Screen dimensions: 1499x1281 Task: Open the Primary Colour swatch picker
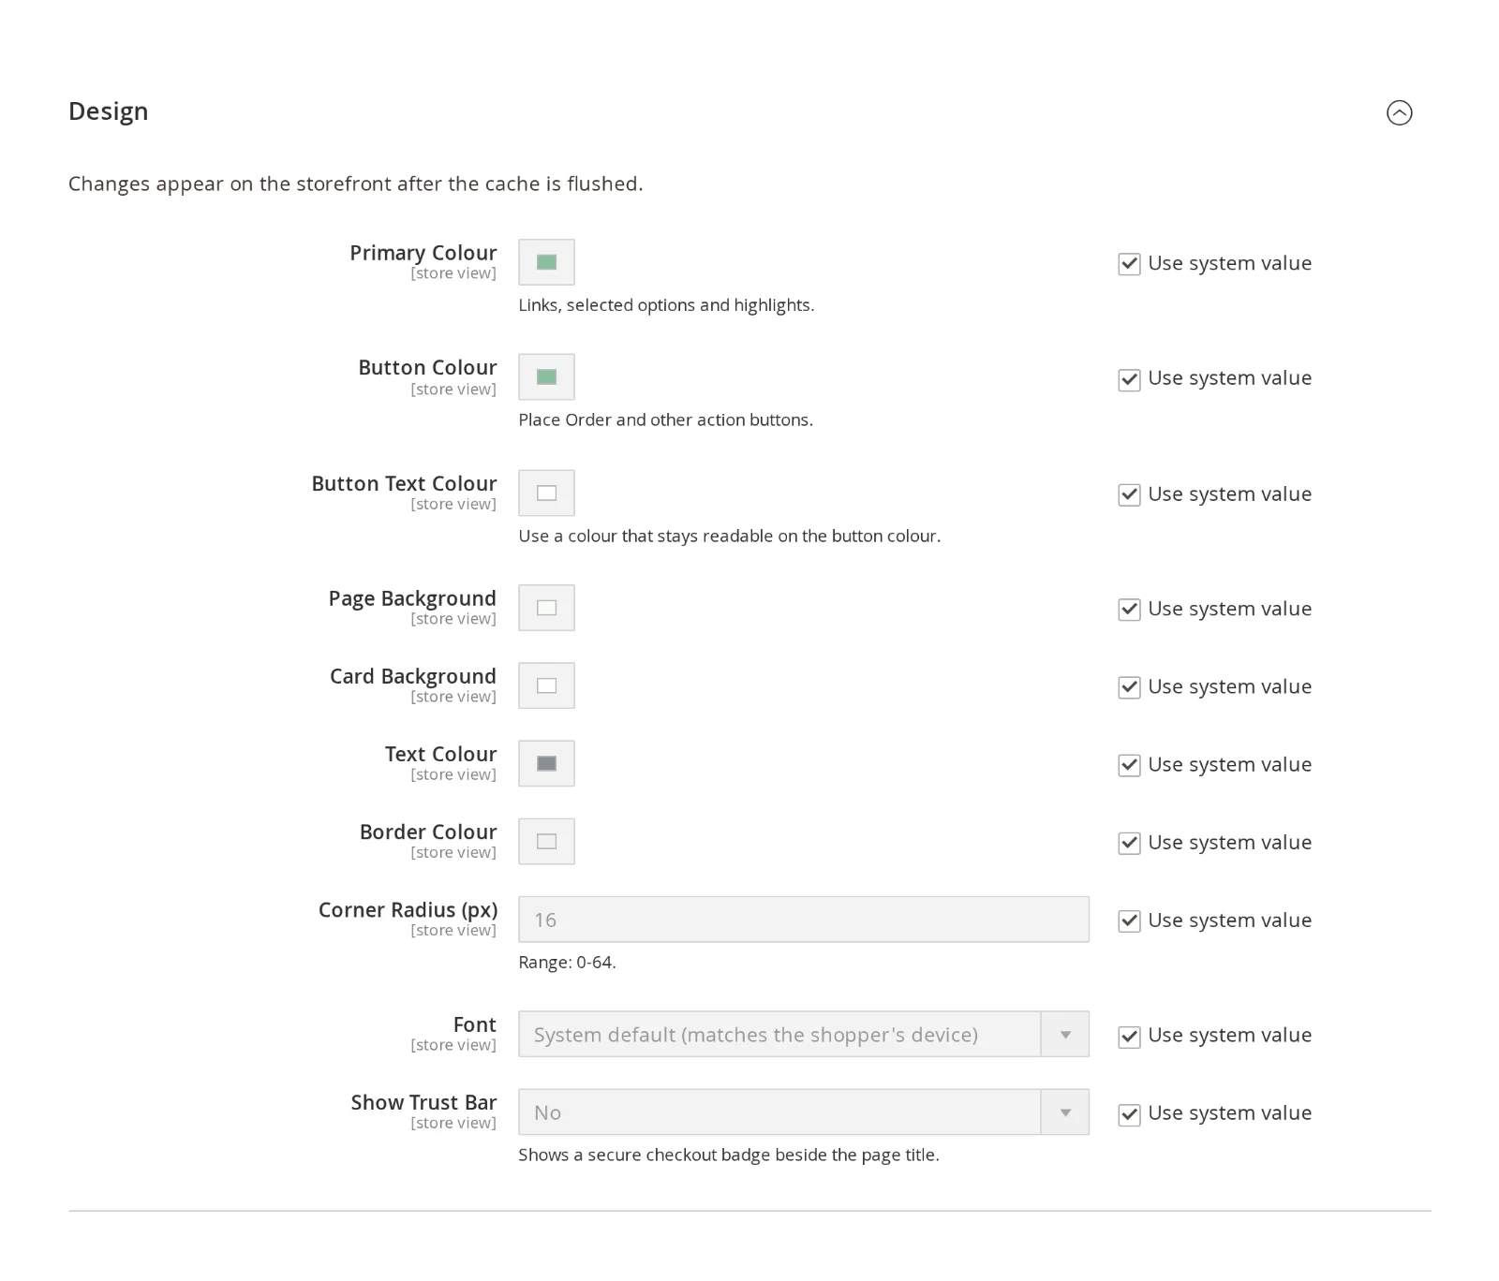point(546,262)
